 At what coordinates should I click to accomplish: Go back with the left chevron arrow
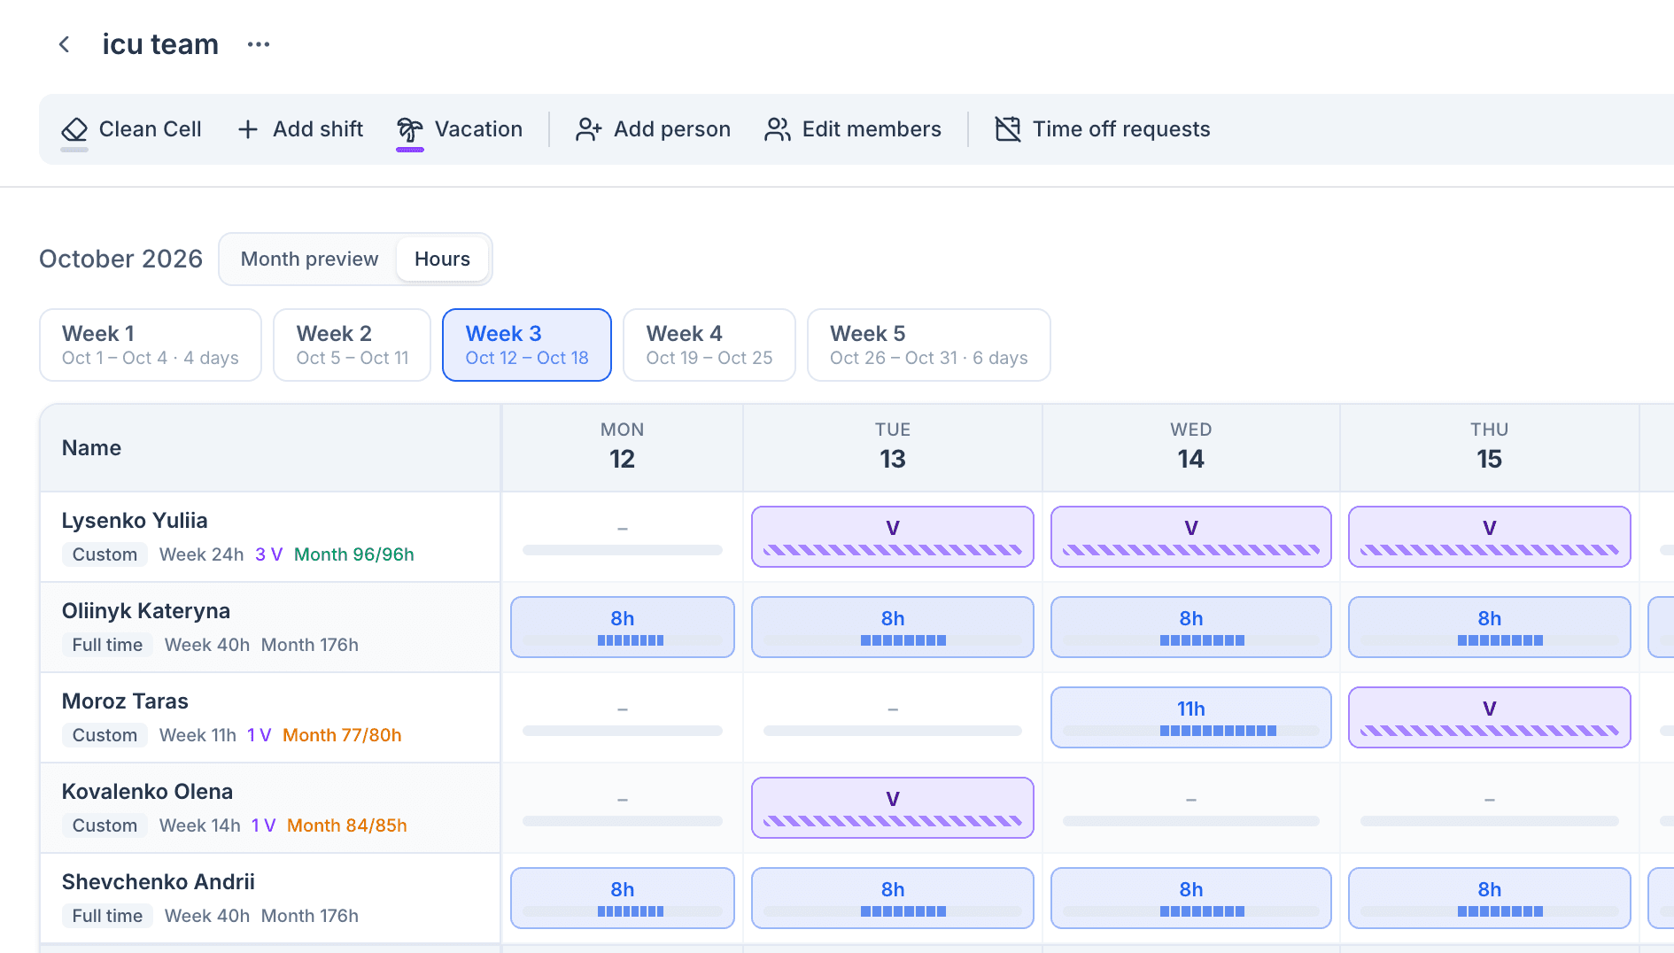tap(64, 44)
